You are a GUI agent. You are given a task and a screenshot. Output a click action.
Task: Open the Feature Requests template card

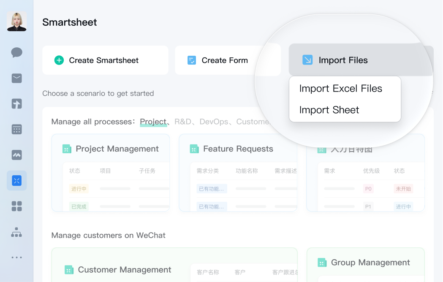238,172
